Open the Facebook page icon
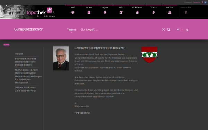 [x=205, y=2]
